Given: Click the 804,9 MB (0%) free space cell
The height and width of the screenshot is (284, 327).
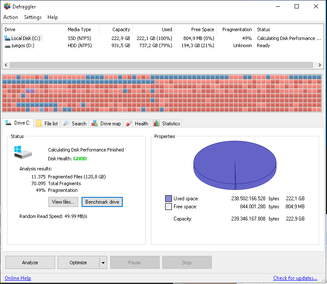Looking at the screenshot, I should pos(199,38).
